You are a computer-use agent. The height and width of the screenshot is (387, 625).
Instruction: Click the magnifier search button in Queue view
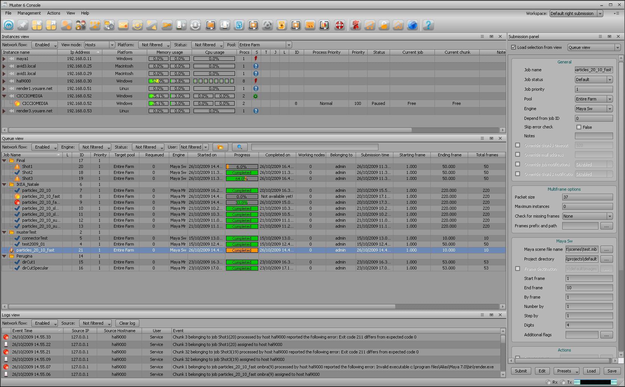240,147
